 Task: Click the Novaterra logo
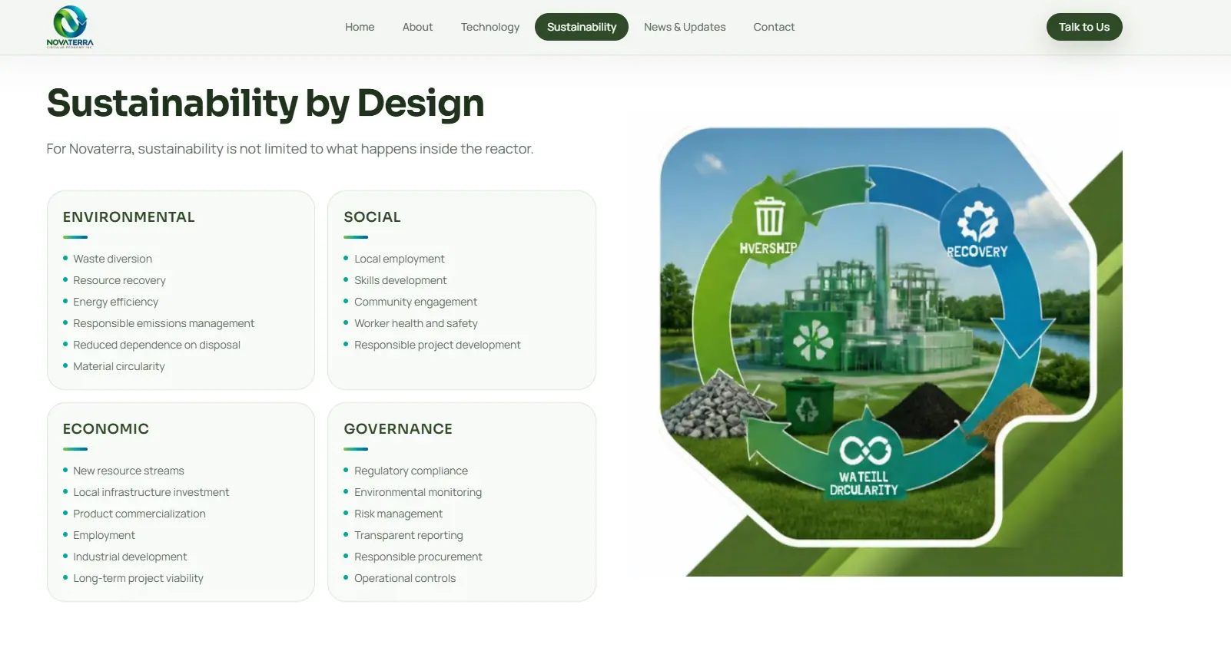(x=70, y=27)
